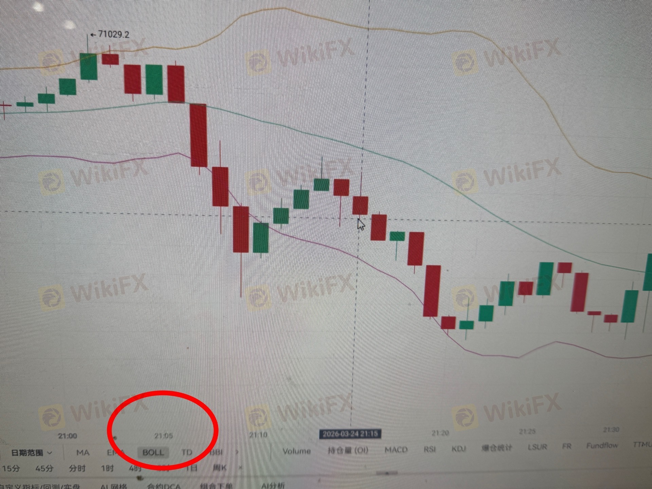Toggle off the highlighted BOLL indicator

pyautogui.click(x=153, y=452)
